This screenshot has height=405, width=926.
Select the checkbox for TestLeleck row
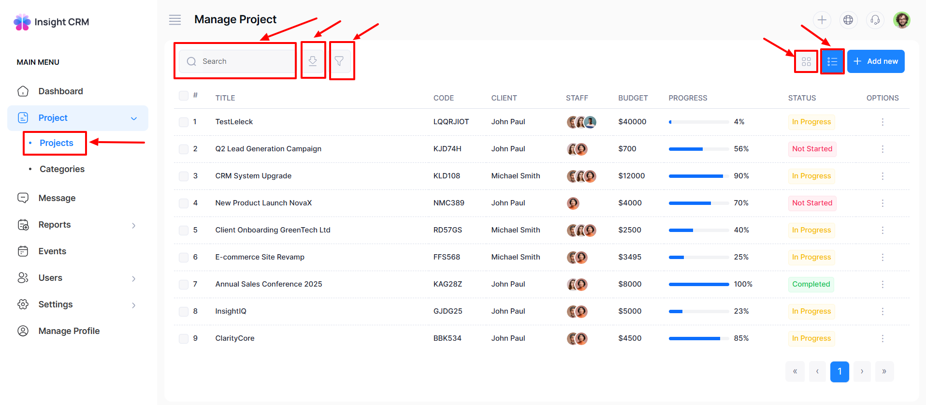(184, 122)
